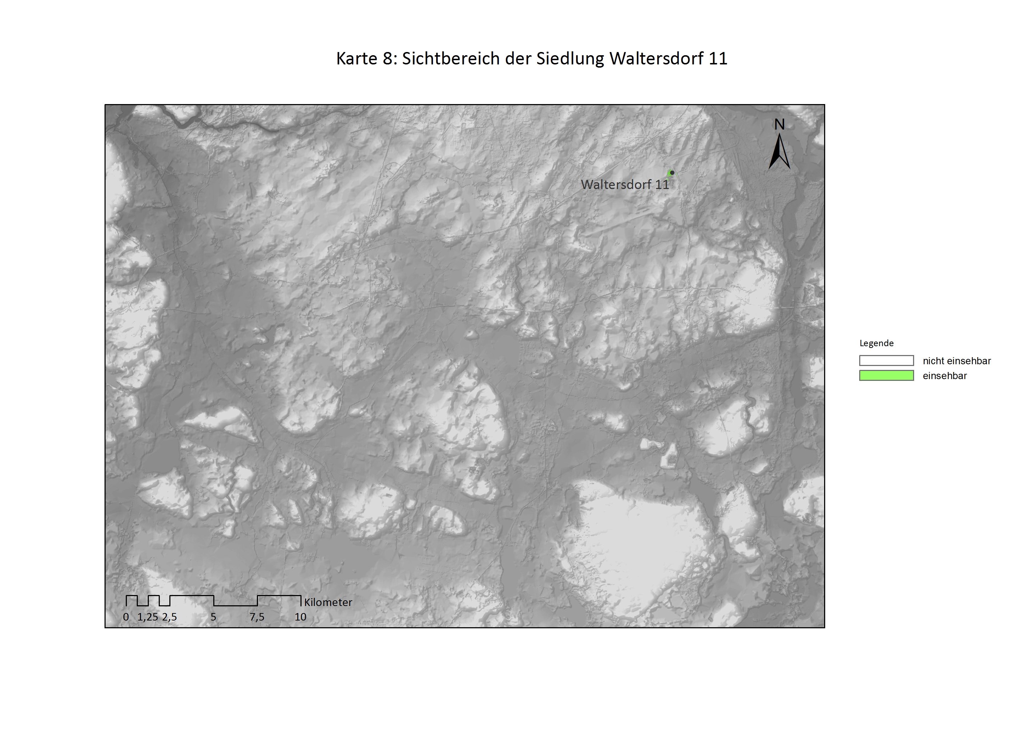Click the '5' scale bar value
The image size is (1036, 732).
[213, 617]
